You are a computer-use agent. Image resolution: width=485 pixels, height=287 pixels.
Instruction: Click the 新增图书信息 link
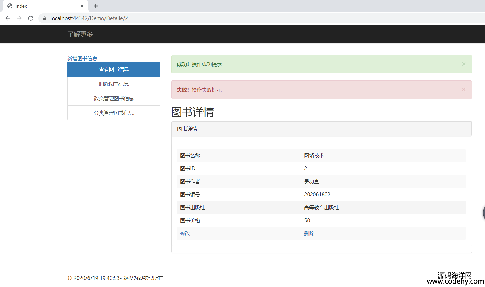point(82,58)
